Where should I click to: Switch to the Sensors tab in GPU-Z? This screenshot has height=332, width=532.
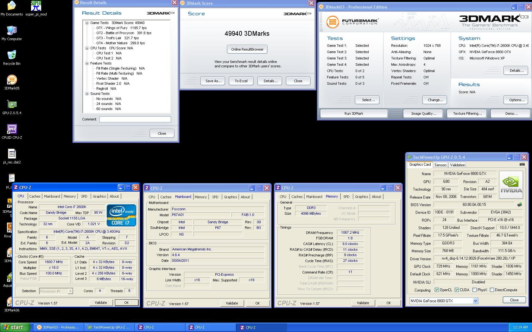[x=440, y=165]
